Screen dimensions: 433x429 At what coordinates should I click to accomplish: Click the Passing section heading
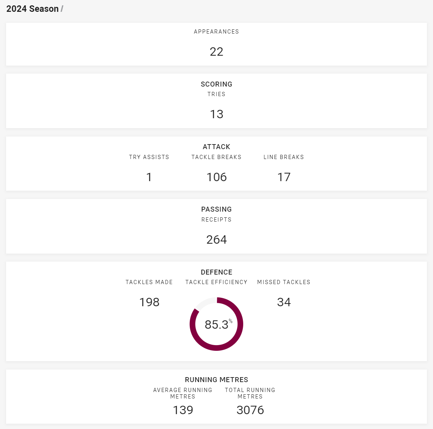216,209
